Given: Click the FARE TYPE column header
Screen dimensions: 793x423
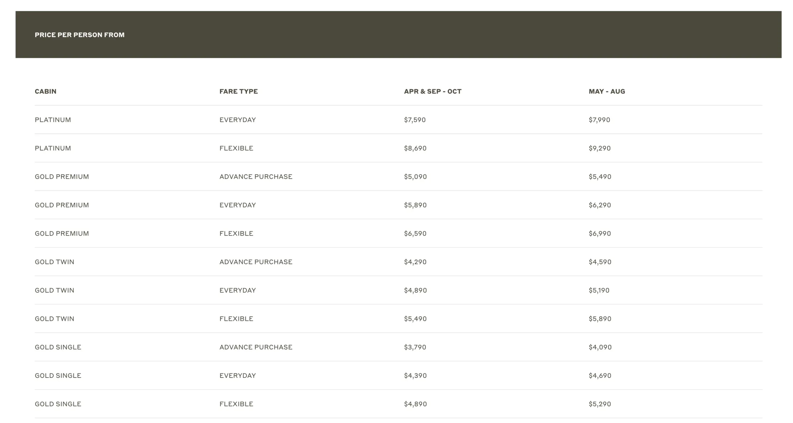Looking at the screenshot, I should point(239,91).
